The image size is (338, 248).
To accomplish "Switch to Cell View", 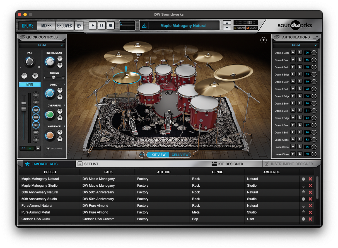I will click(180, 155).
